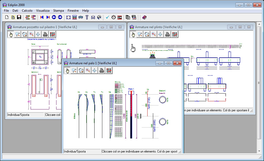
Task: Close the Armature nel palo 1 window
Action: (177, 63)
